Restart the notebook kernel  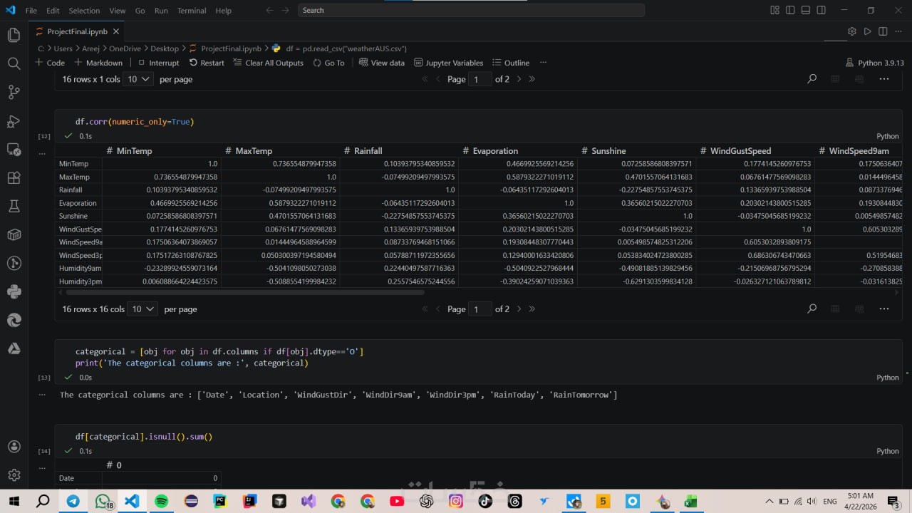click(x=207, y=63)
